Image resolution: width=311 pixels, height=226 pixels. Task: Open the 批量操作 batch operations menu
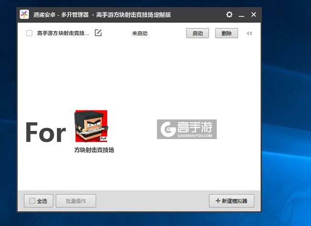(x=76, y=201)
